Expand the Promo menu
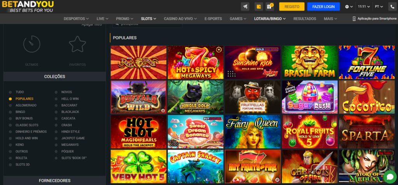Viewport: 398px width, 185px height. [124, 19]
